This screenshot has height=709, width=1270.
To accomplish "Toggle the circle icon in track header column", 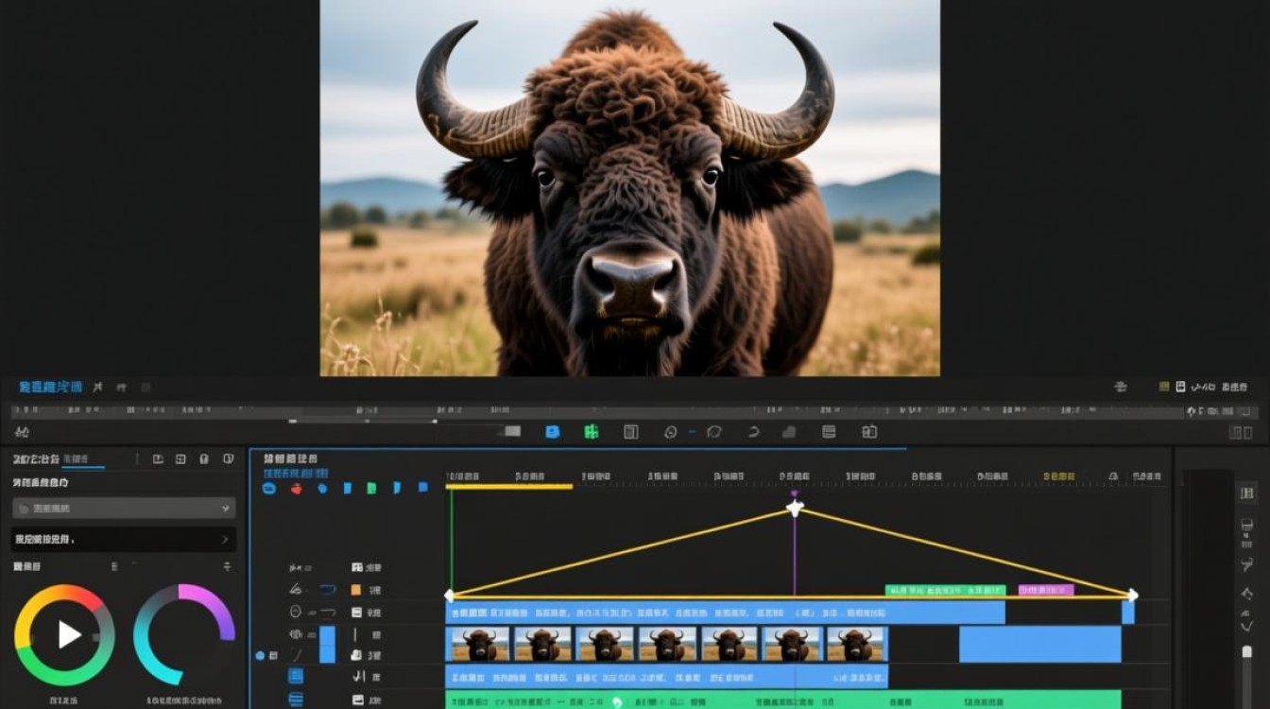I will [x=295, y=612].
